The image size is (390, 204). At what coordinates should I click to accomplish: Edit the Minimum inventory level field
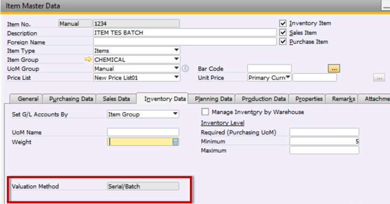[x=324, y=141]
